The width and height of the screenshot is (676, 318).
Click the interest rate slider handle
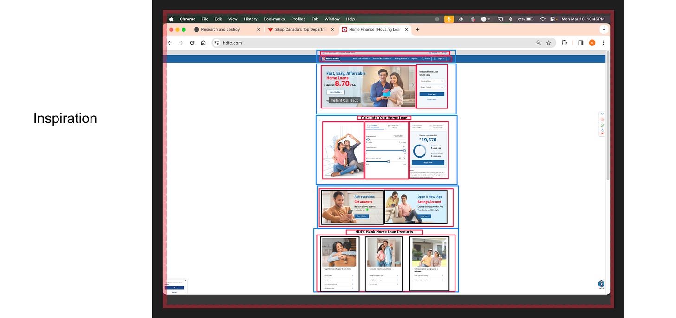pyautogui.click(x=389, y=161)
